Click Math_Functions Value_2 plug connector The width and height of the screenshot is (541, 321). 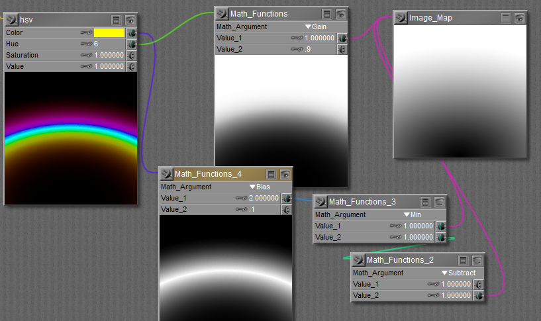coord(342,50)
